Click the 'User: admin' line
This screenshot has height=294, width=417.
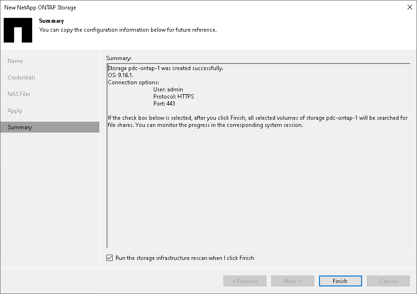pyautogui.click(x=168, y=89)
